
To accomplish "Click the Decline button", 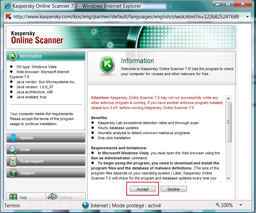I will [x=174, y=189].
